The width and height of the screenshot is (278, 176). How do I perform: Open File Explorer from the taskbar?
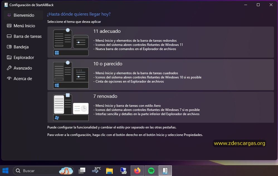(109, 171)
